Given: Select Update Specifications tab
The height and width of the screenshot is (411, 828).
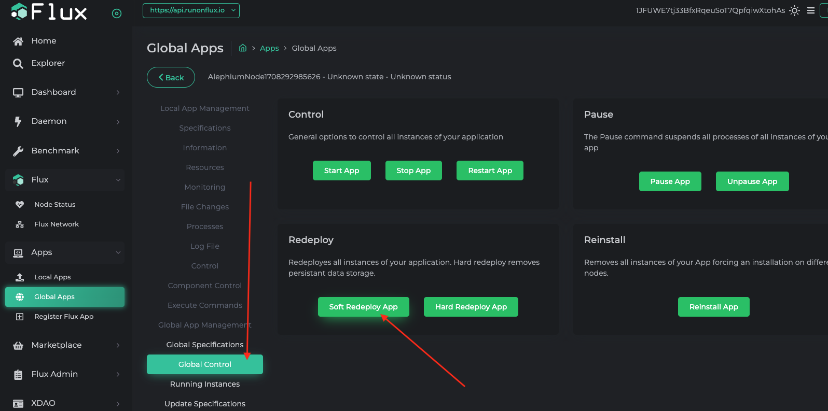Looking at the screenshot, I should coord(205,404).
